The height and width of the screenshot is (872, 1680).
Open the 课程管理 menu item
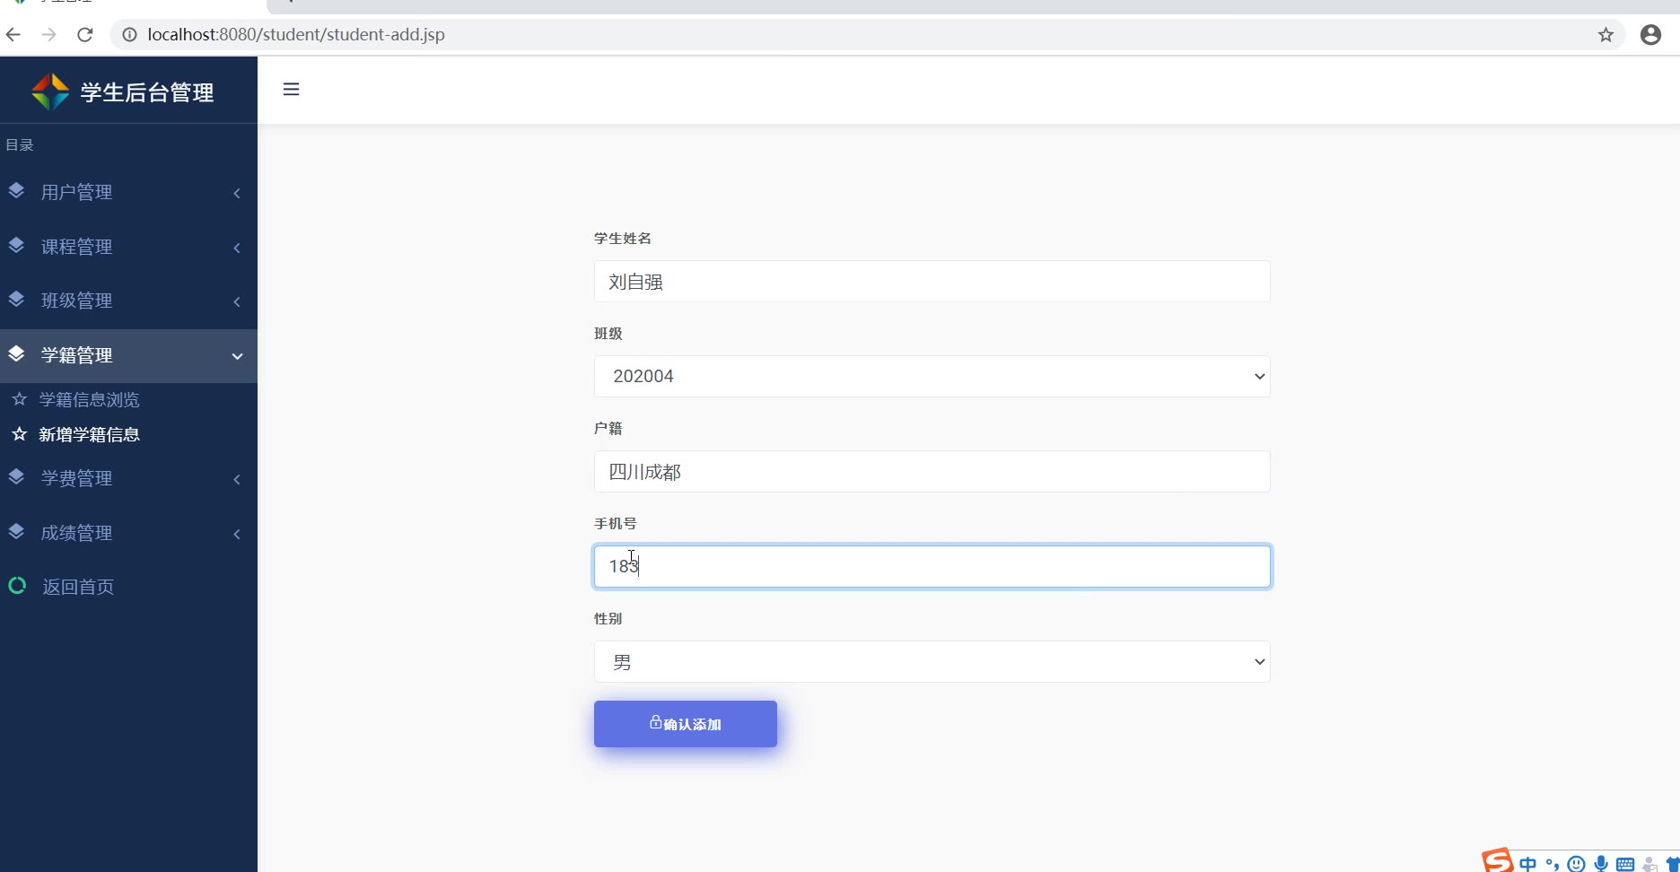point(128,247)
